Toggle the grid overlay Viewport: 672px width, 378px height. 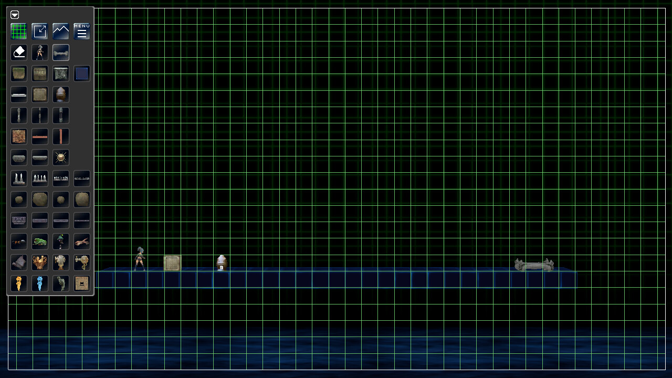(19, 30)
